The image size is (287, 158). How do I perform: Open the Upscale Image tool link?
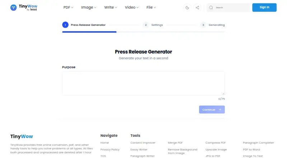click(216, 150)
